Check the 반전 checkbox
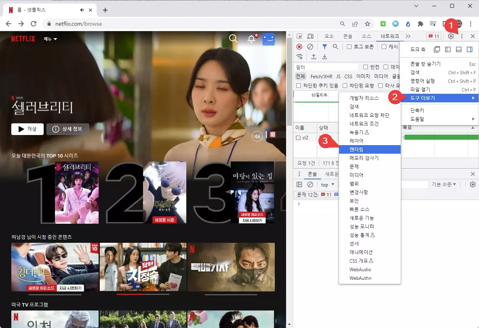The image size is (479, 328). [x=366, y=67]
